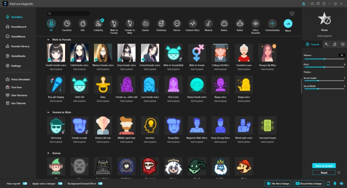347x188 pixels.
Task: Open Record Voice Change
Action: [x=309, y=184]
